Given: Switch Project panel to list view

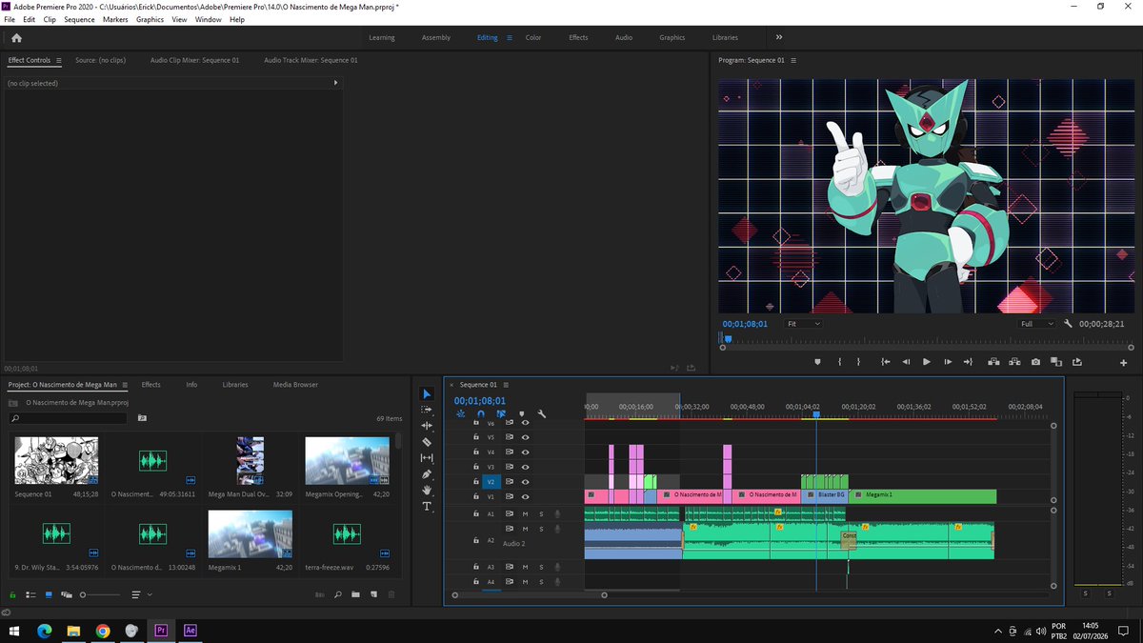Looking at the screenshot, I should (30, 594).
